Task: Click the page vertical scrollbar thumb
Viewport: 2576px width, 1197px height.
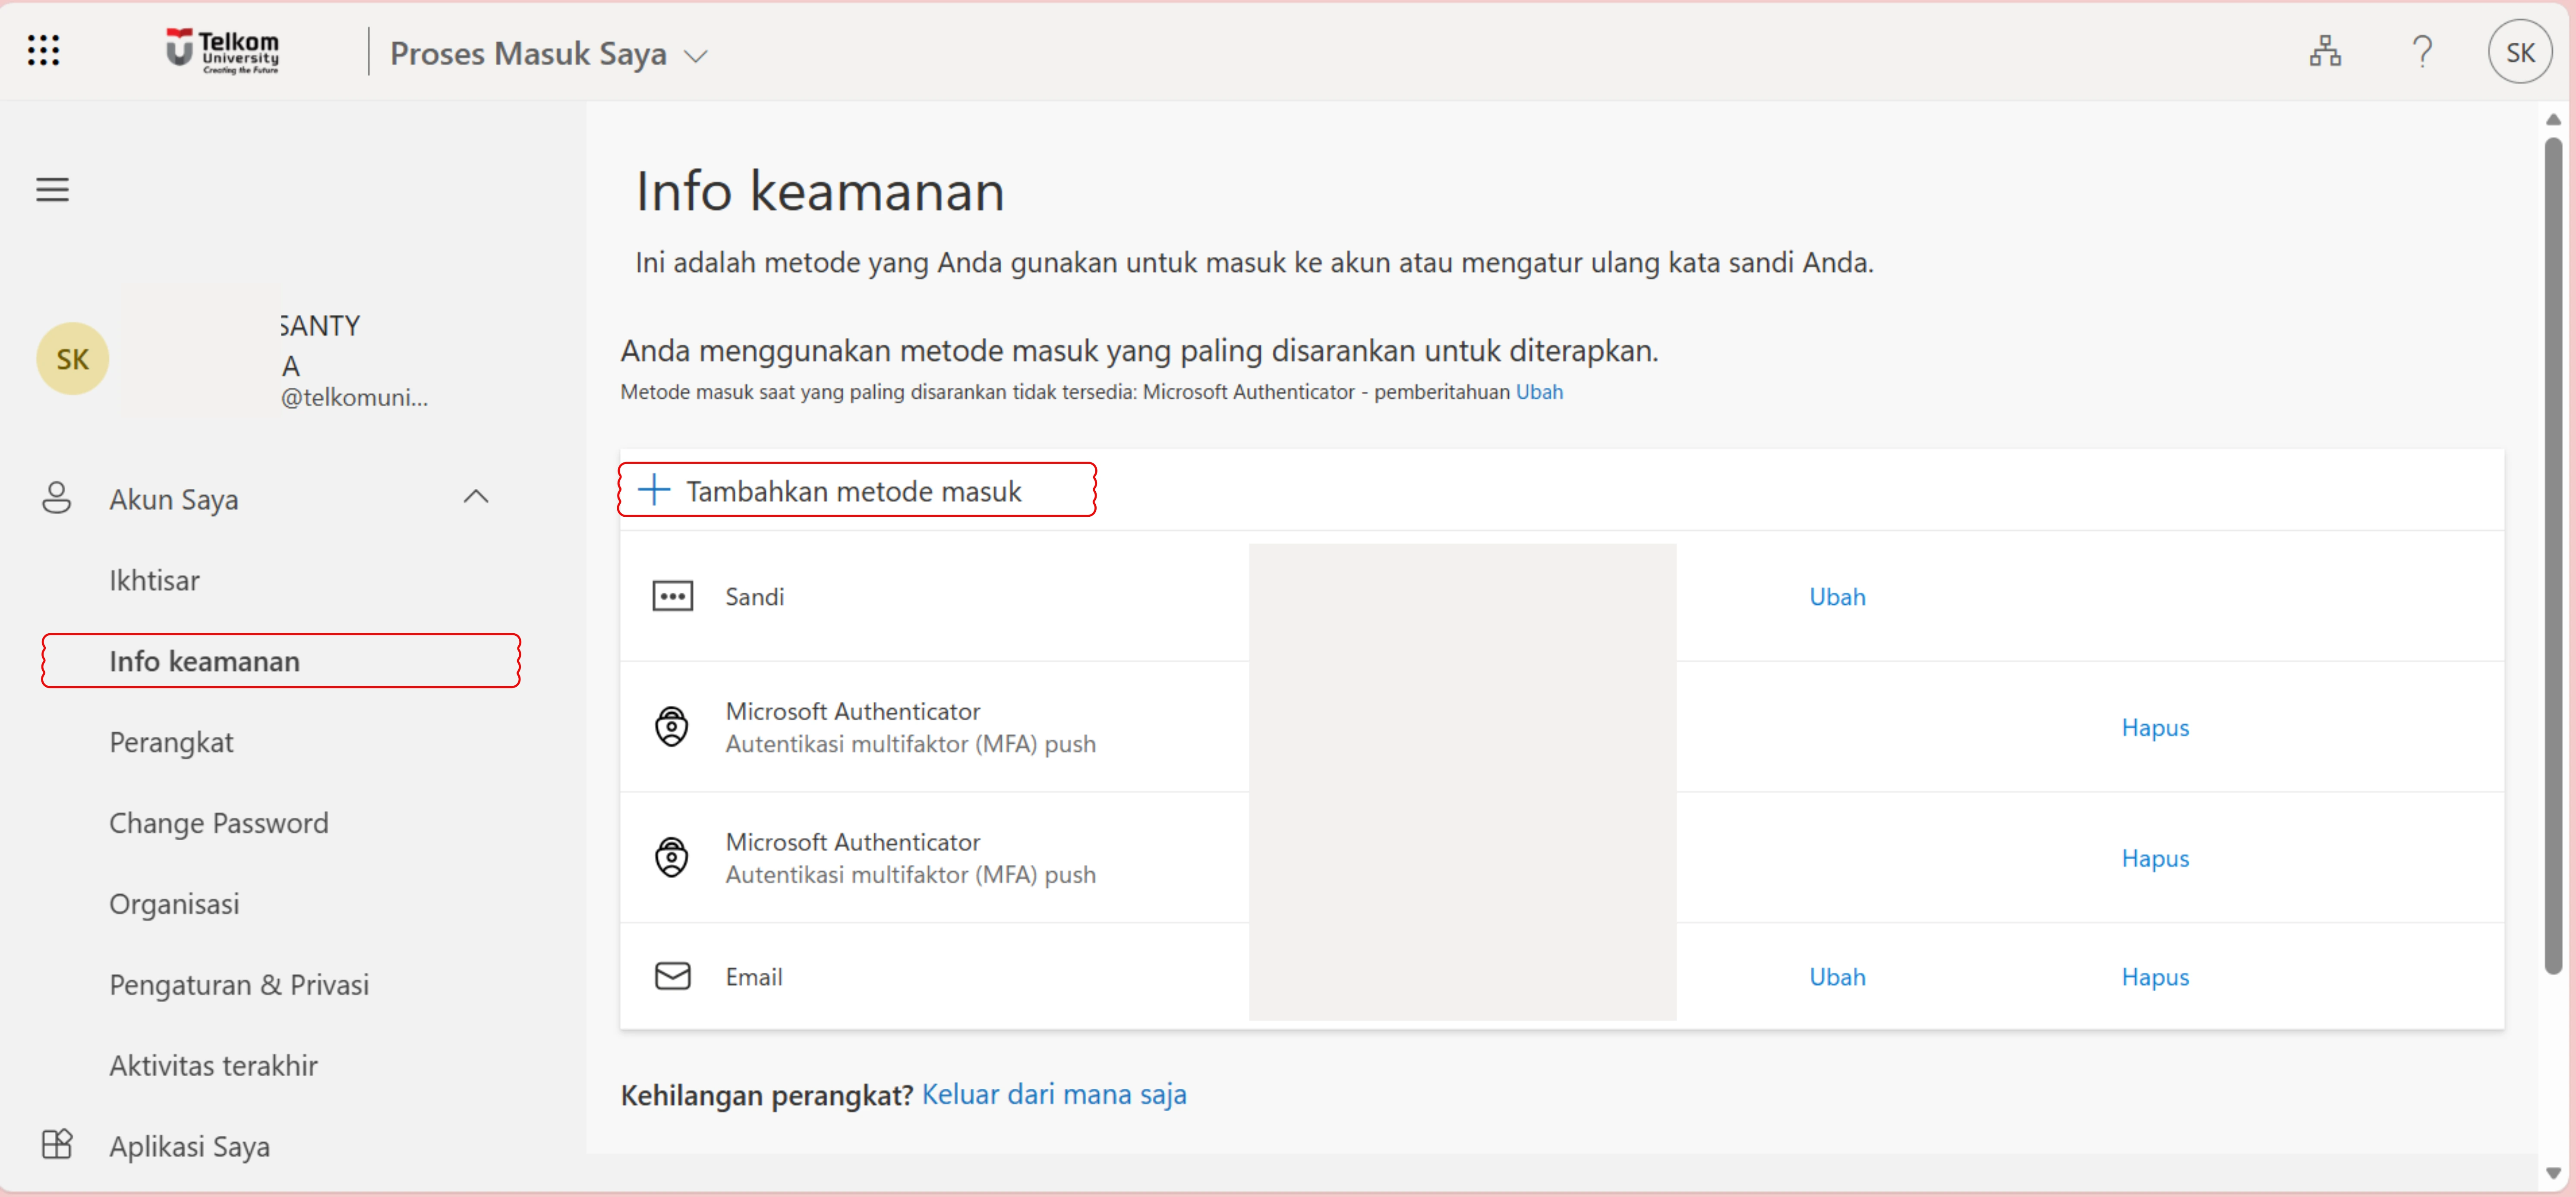Action: pyautogui.click(x=2553, y=555)
